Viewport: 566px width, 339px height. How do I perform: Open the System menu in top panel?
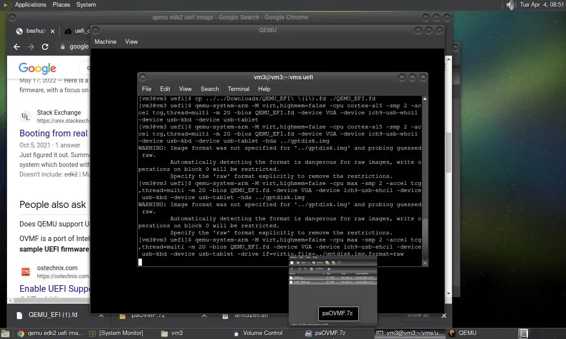pos(86,4)
